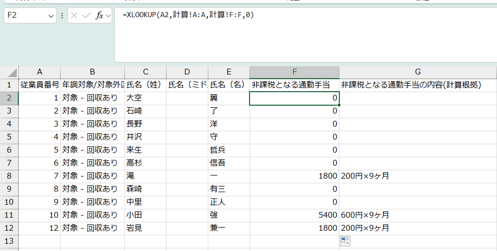Click the XLOOKUP formula text in formula bar
The height and width of the screenshot is (251, 497).
pyautogui.click(x=188, y=15)
